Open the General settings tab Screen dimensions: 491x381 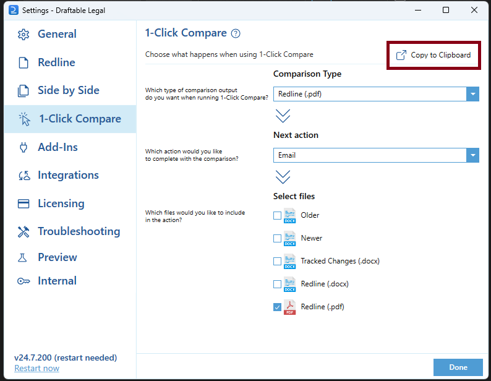[70, 34]
